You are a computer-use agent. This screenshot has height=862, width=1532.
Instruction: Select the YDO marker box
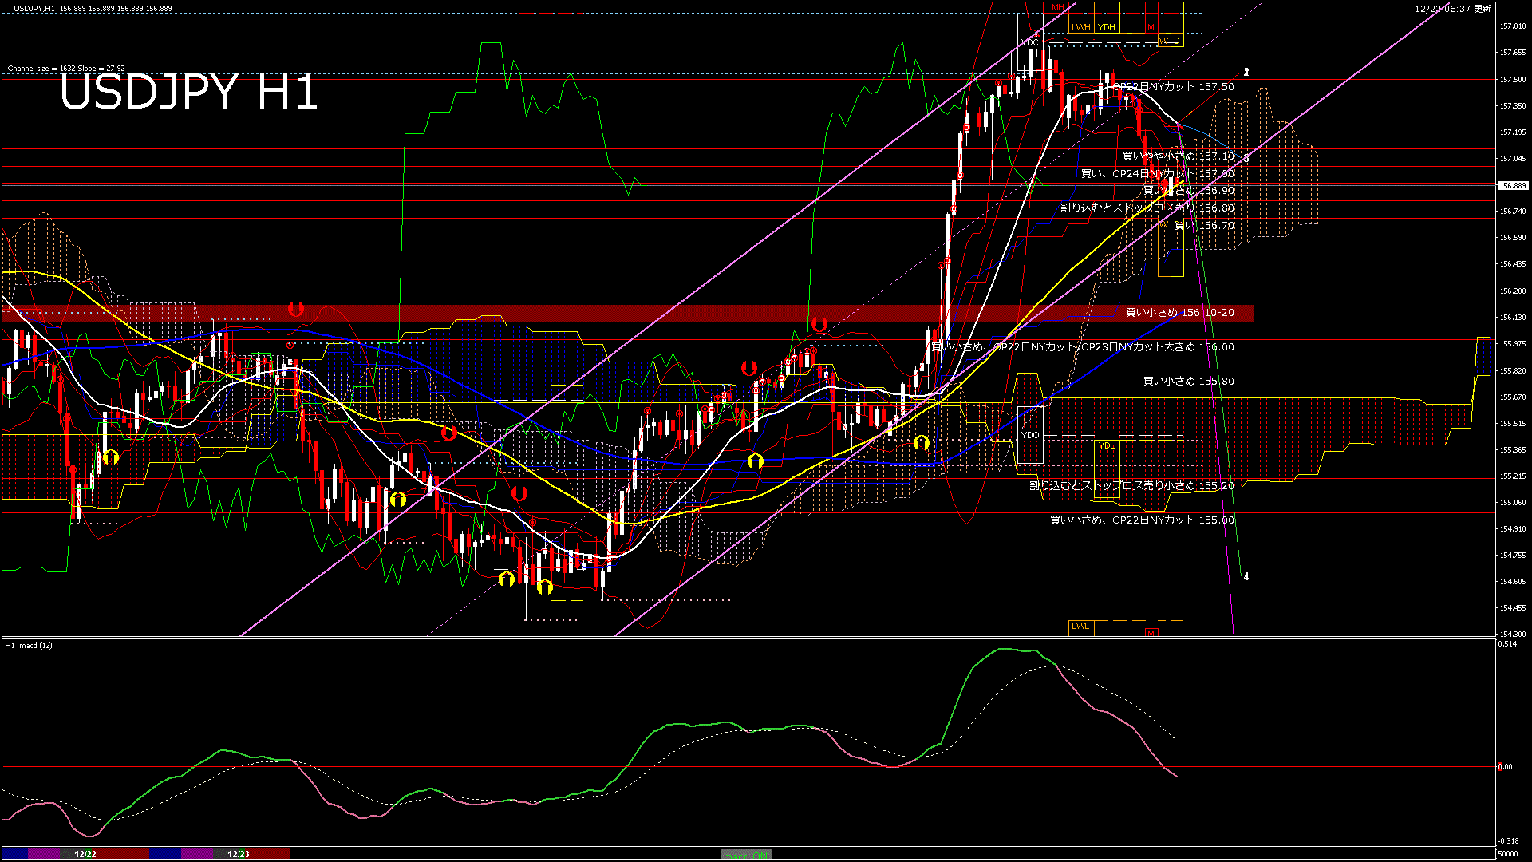(1030, 435)
